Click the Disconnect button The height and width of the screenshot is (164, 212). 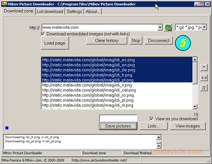point(159,41)
